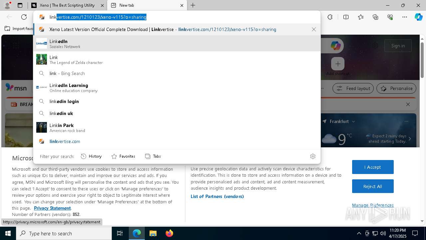Click I Accept cookies button
Screen dimensions: 426x240
(x=373, y=167)
